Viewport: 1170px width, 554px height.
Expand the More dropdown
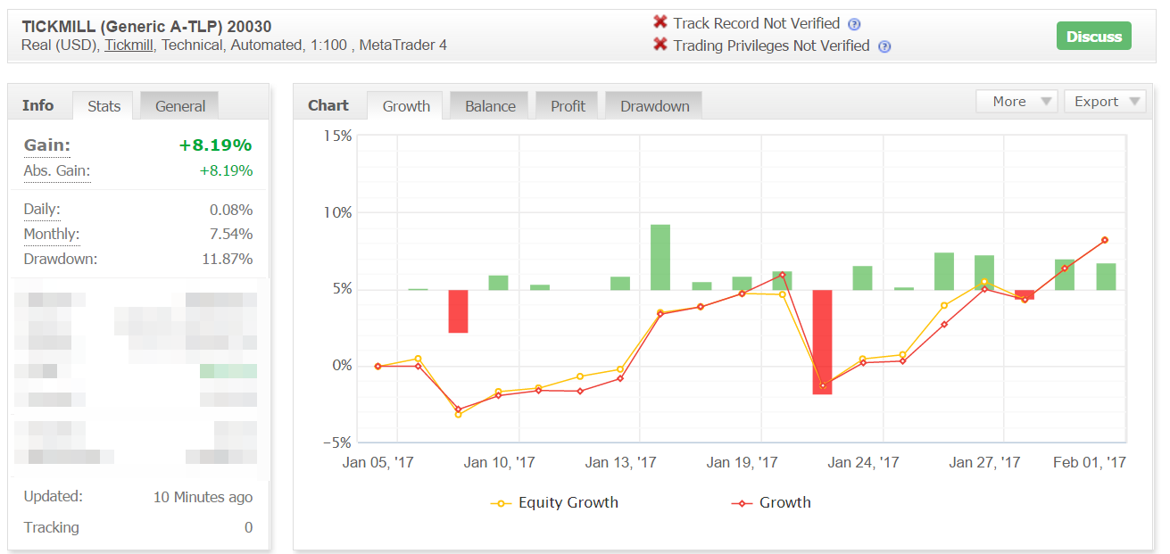pyautogui.click(x=1016, y=102)
